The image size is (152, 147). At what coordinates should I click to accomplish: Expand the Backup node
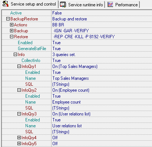pos(11,31)
